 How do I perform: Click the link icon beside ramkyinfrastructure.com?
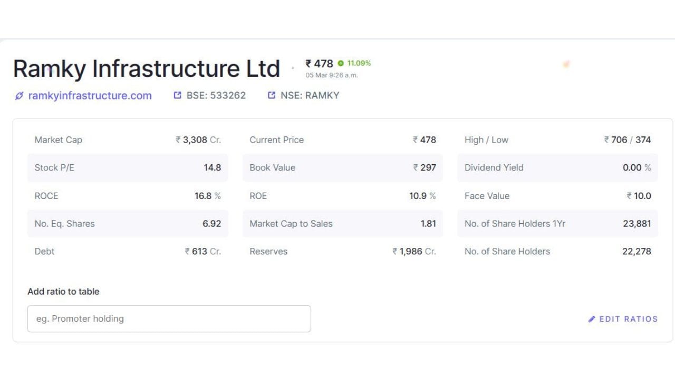coord(19,96)
